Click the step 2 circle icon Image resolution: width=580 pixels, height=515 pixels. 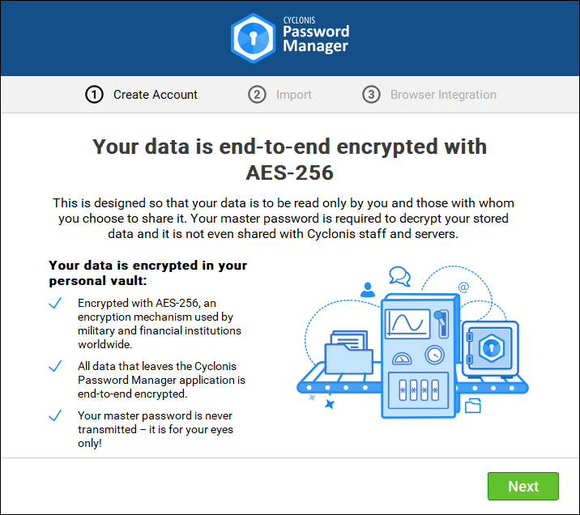point(257,95)
